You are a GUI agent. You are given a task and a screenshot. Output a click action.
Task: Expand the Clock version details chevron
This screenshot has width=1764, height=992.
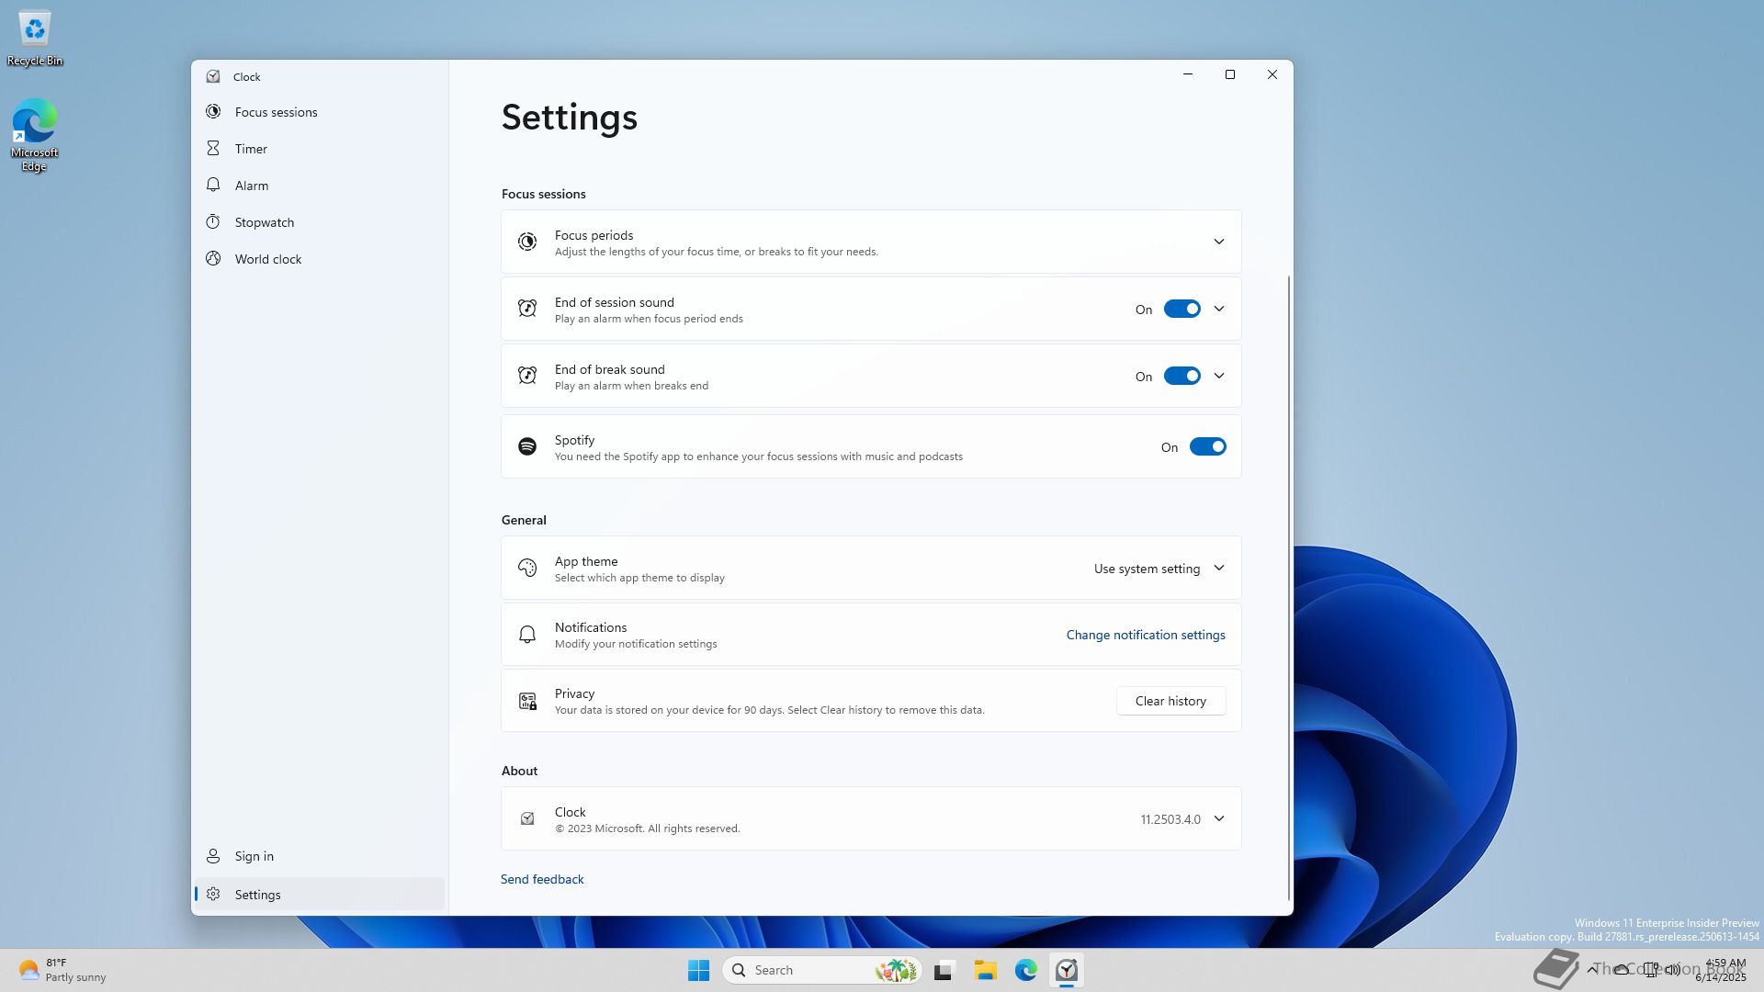(1219, 819)
